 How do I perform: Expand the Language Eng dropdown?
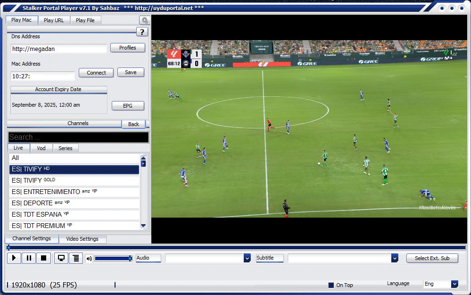(454, 284)
